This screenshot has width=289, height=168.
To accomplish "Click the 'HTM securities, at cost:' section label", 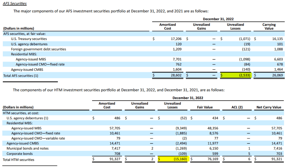I will [x=21, y=113].
